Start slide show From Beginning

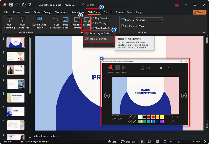coord(9,23)
